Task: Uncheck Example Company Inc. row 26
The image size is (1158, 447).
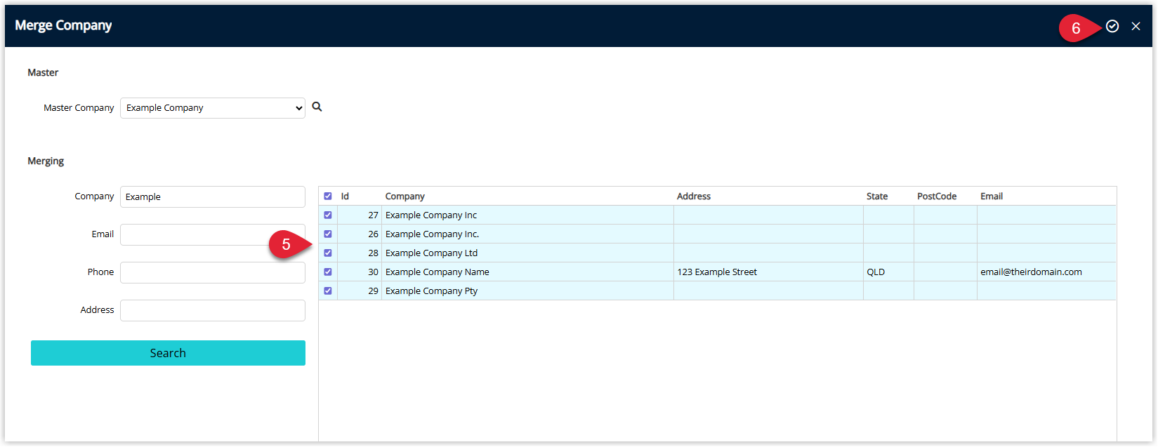Action: click(x=328, y=234)
